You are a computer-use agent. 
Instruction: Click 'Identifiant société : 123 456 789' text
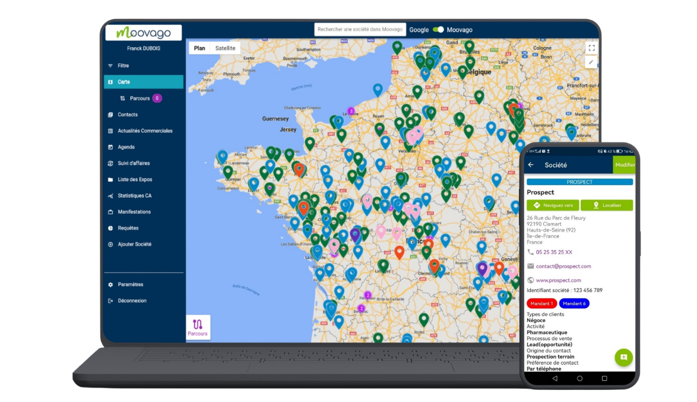(565, 290)
